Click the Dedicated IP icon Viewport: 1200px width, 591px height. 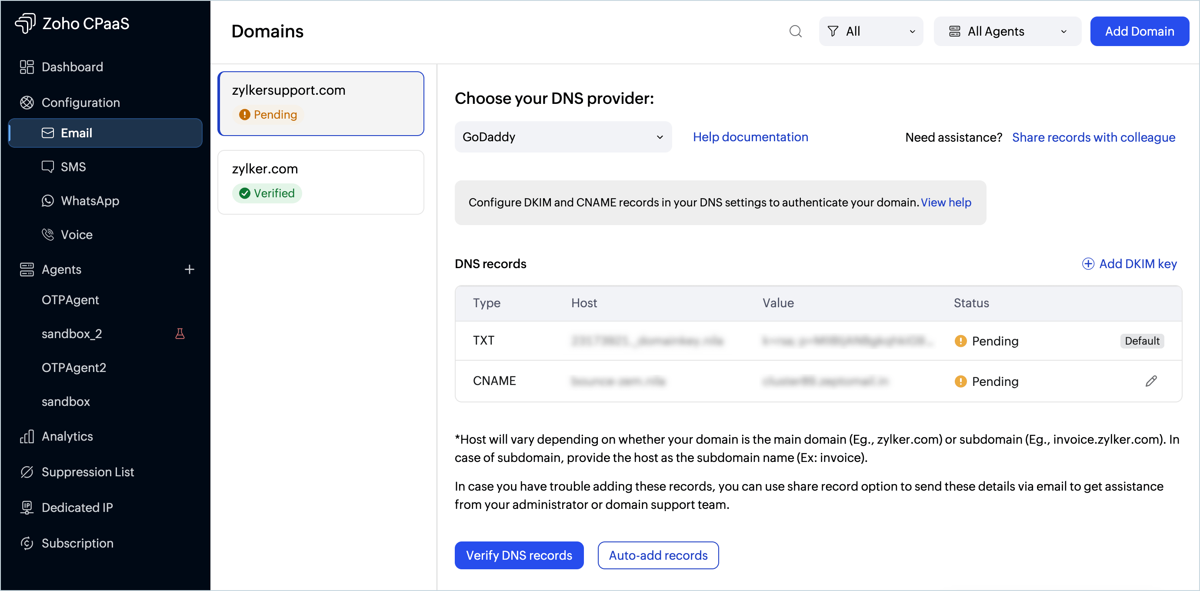[27, 507]
